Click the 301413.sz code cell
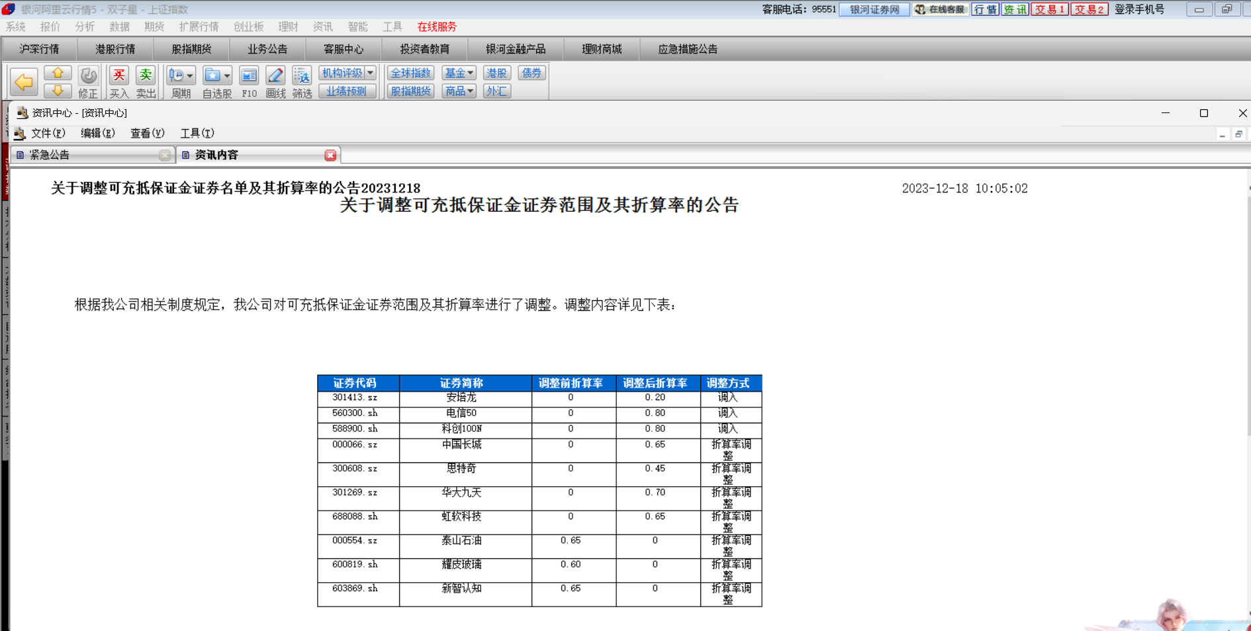Image resolution: width=1251 pixels, height=631 pixels. (x=358, y=398)
